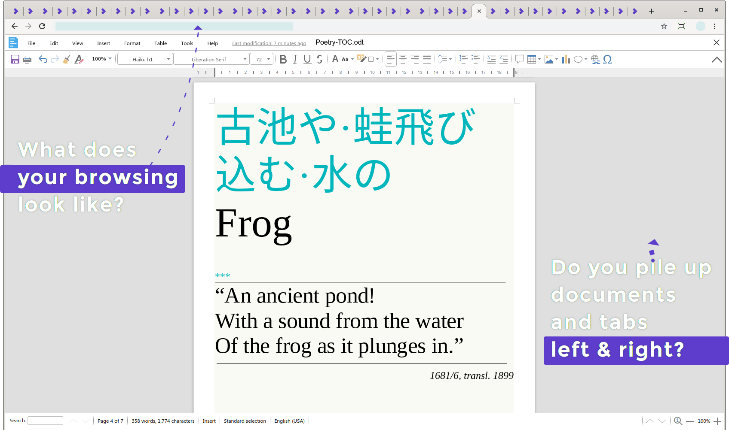Open the Format menu

coord(132,43)
